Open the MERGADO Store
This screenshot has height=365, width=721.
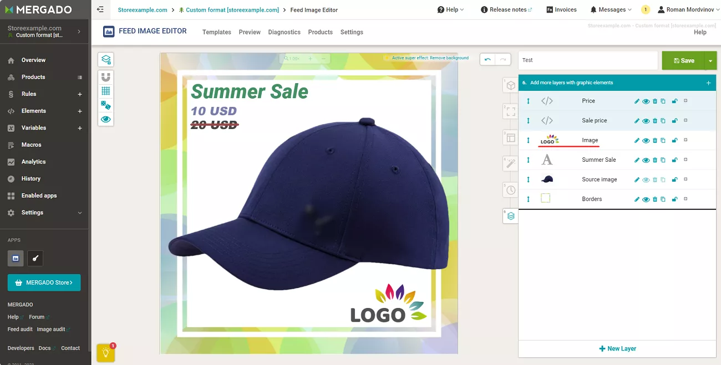tap(44, 282)
